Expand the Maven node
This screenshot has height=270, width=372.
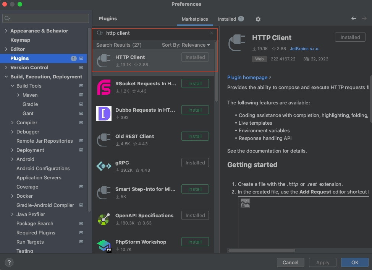coord(18,95)
